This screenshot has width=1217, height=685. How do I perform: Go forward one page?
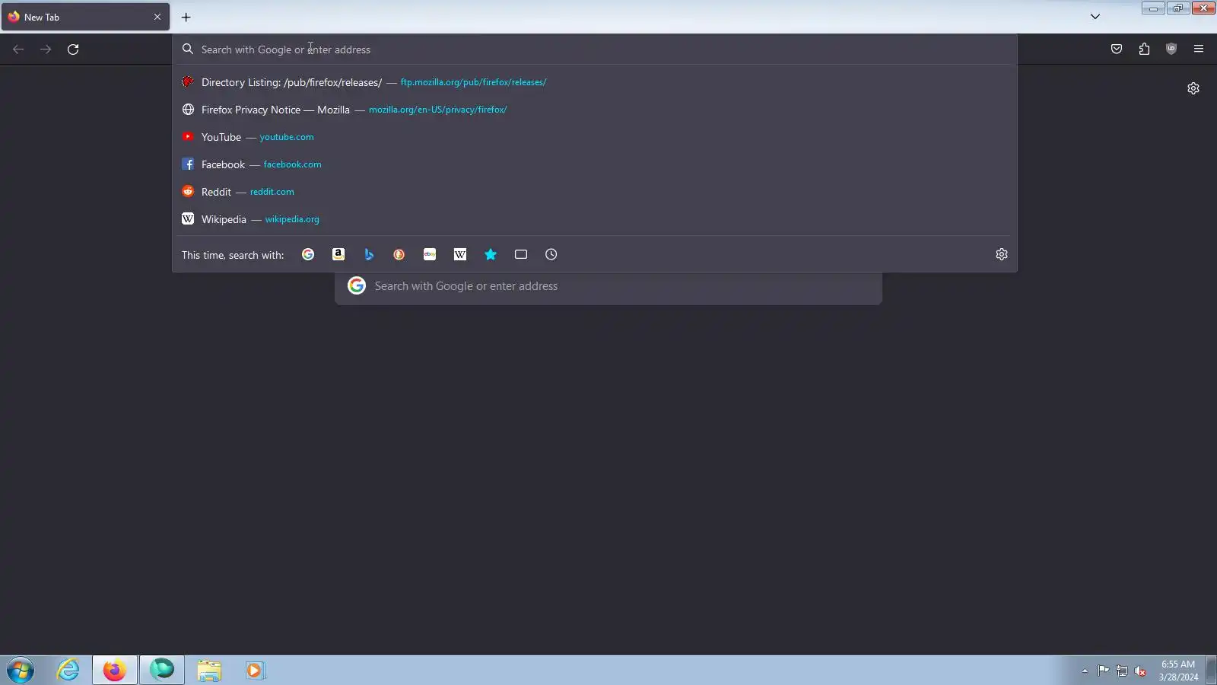[x=46, y=49]
